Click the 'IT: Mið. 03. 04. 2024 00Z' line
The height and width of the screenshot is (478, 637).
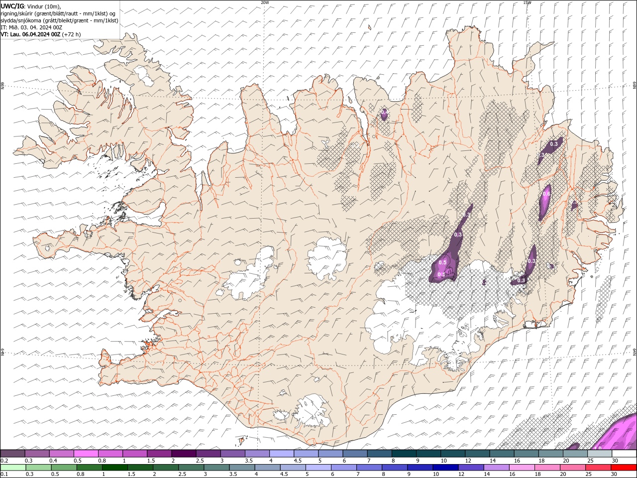31,27
